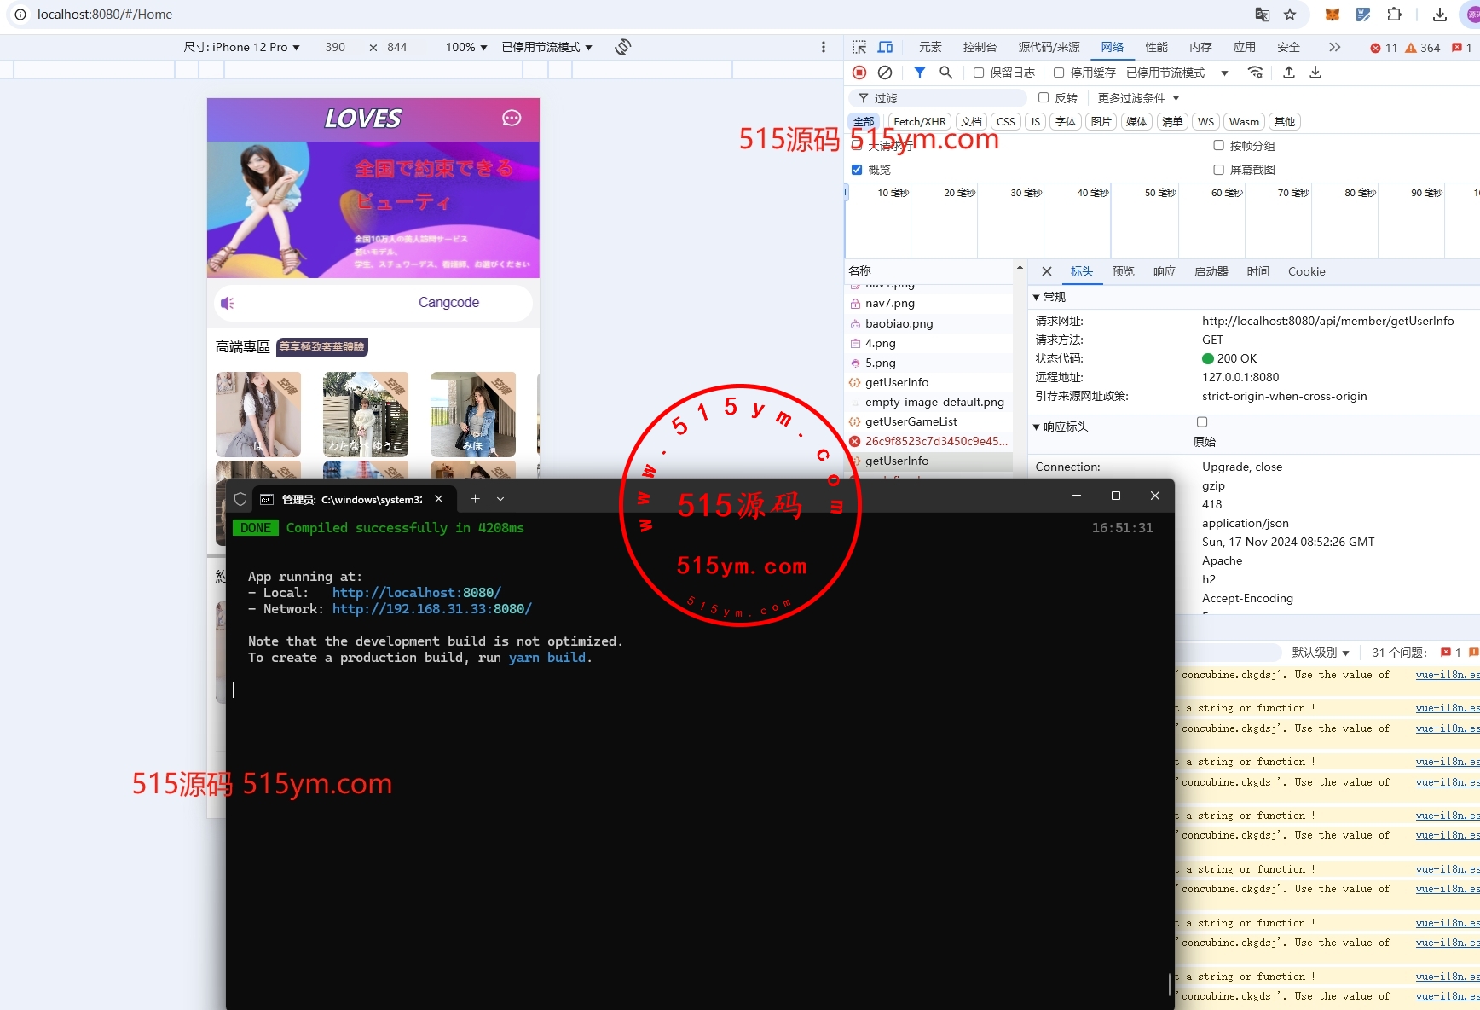Image resolution: width=1480 pixels, height=1010 pixels.
Task: Open the 100% zoom dropdown
Action: 465,47
